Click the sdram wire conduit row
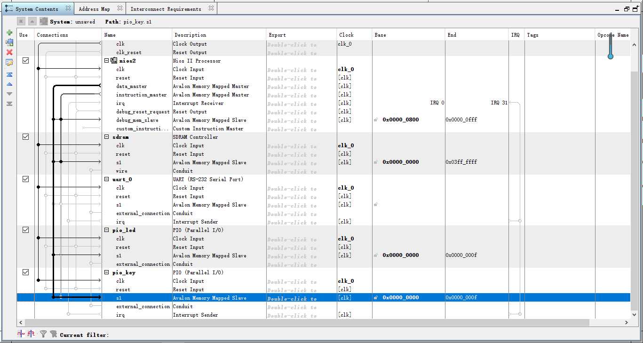The width and height of the screenshot is (643, 343). coord(324,171)
